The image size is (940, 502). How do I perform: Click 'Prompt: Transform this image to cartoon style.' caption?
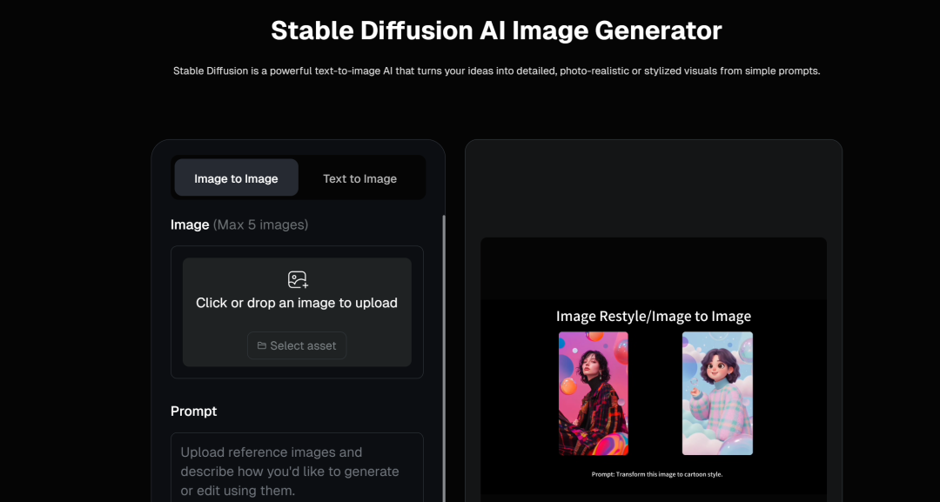tap(657, 474)
